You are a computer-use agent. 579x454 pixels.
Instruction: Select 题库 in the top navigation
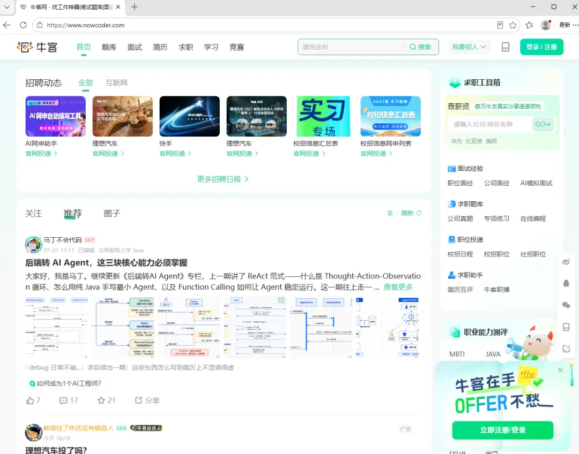coord(109,47)
